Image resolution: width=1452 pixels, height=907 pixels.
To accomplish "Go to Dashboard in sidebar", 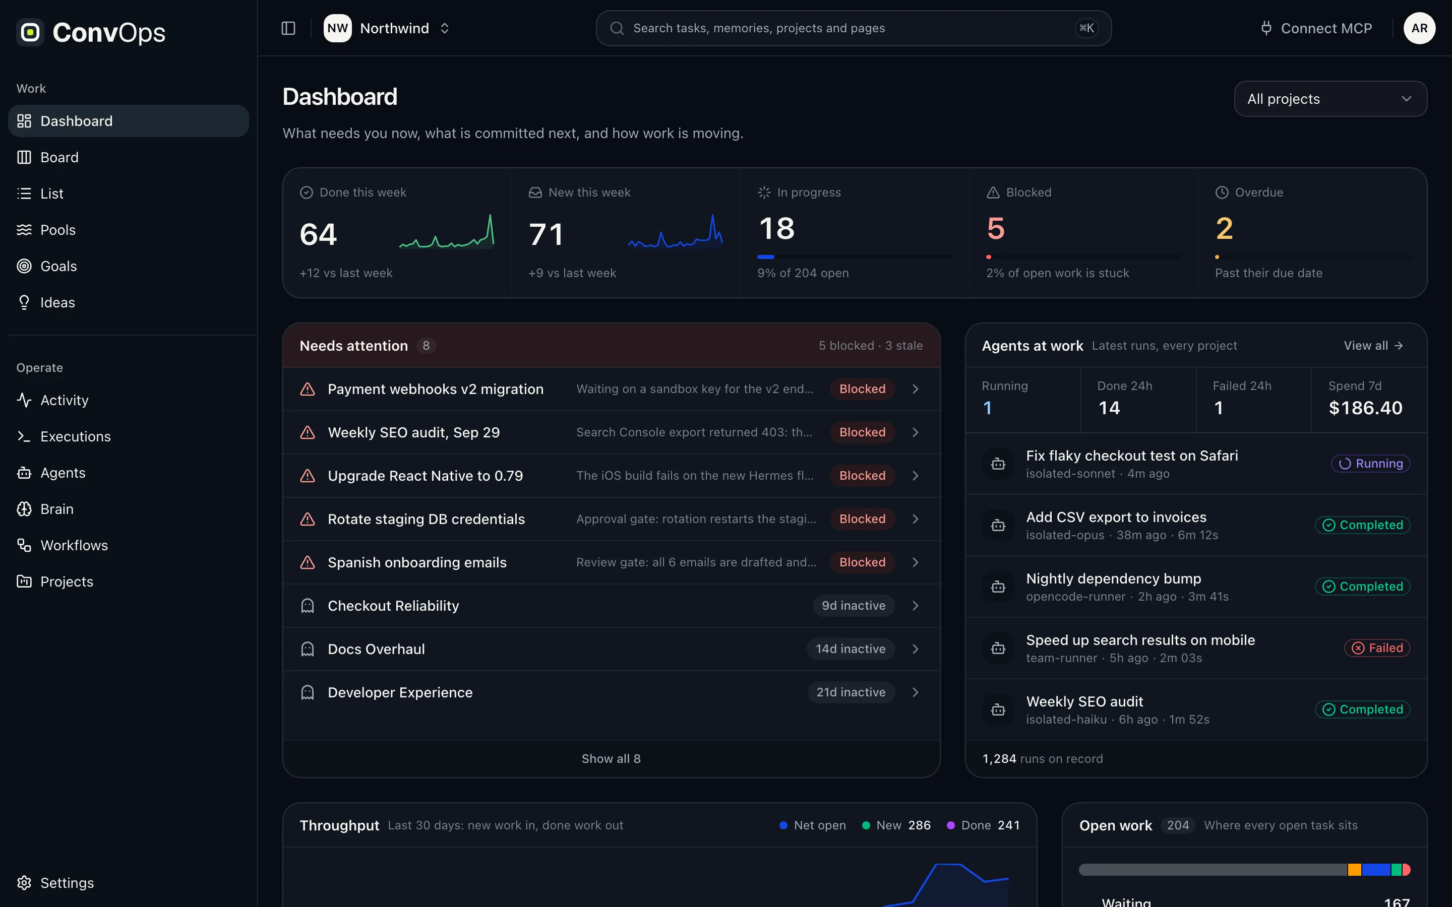I will [129, 121].
